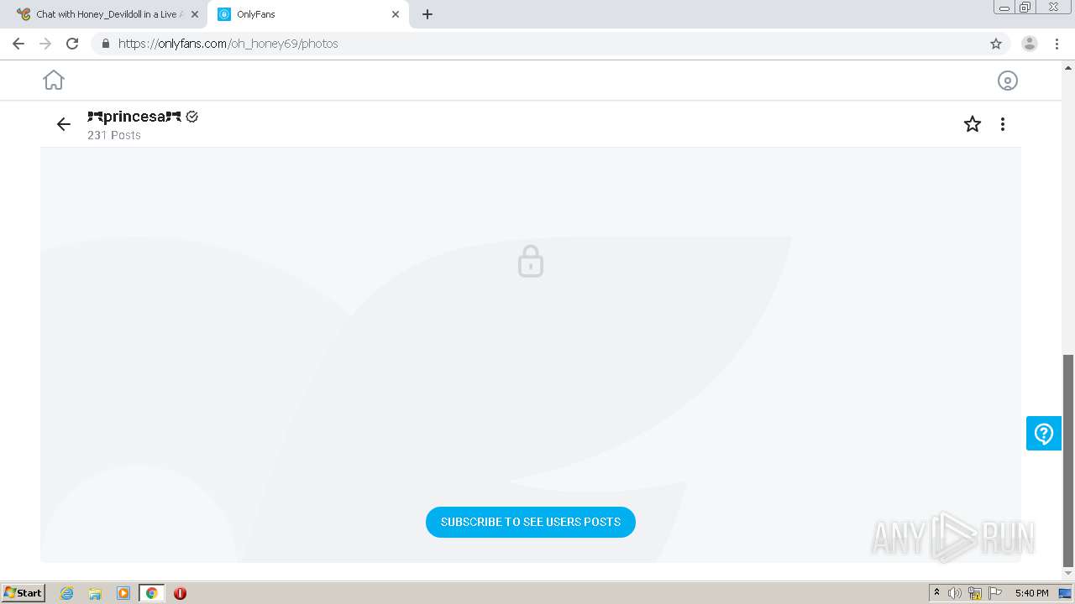
Task: Click the 231 Posts count text
Action: click(x=114, y=135)
